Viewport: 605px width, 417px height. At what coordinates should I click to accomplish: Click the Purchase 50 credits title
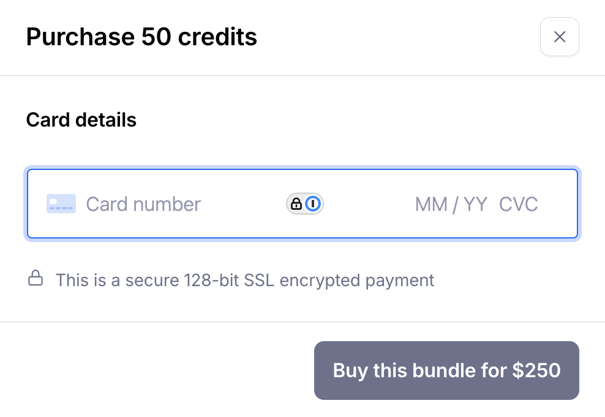(x=141, y=37)
